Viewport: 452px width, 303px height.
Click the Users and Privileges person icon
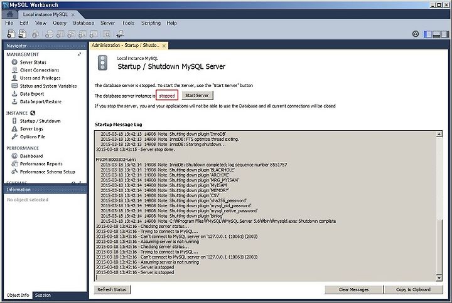(14, 78)
